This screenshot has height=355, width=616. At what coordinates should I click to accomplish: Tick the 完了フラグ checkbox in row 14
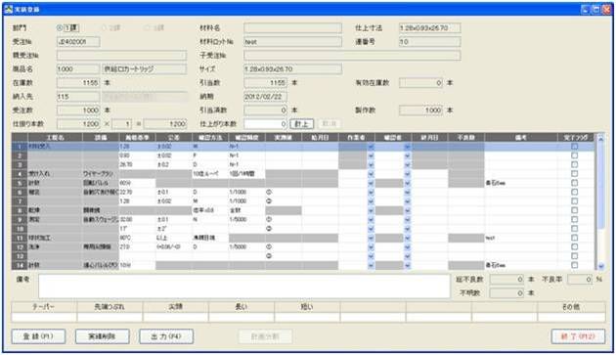(x=575, y=265)
